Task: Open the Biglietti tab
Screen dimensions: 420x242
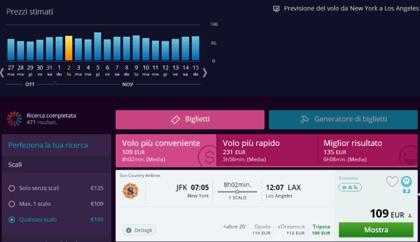Action: [190, 119]
